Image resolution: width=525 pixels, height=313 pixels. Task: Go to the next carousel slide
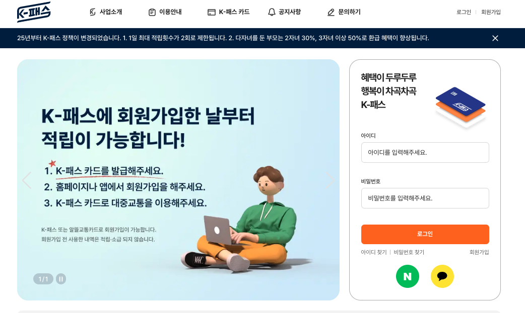(x=330, y=180)
